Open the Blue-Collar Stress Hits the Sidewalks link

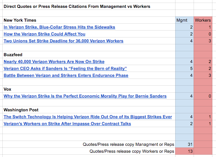(x=59, y=27)
